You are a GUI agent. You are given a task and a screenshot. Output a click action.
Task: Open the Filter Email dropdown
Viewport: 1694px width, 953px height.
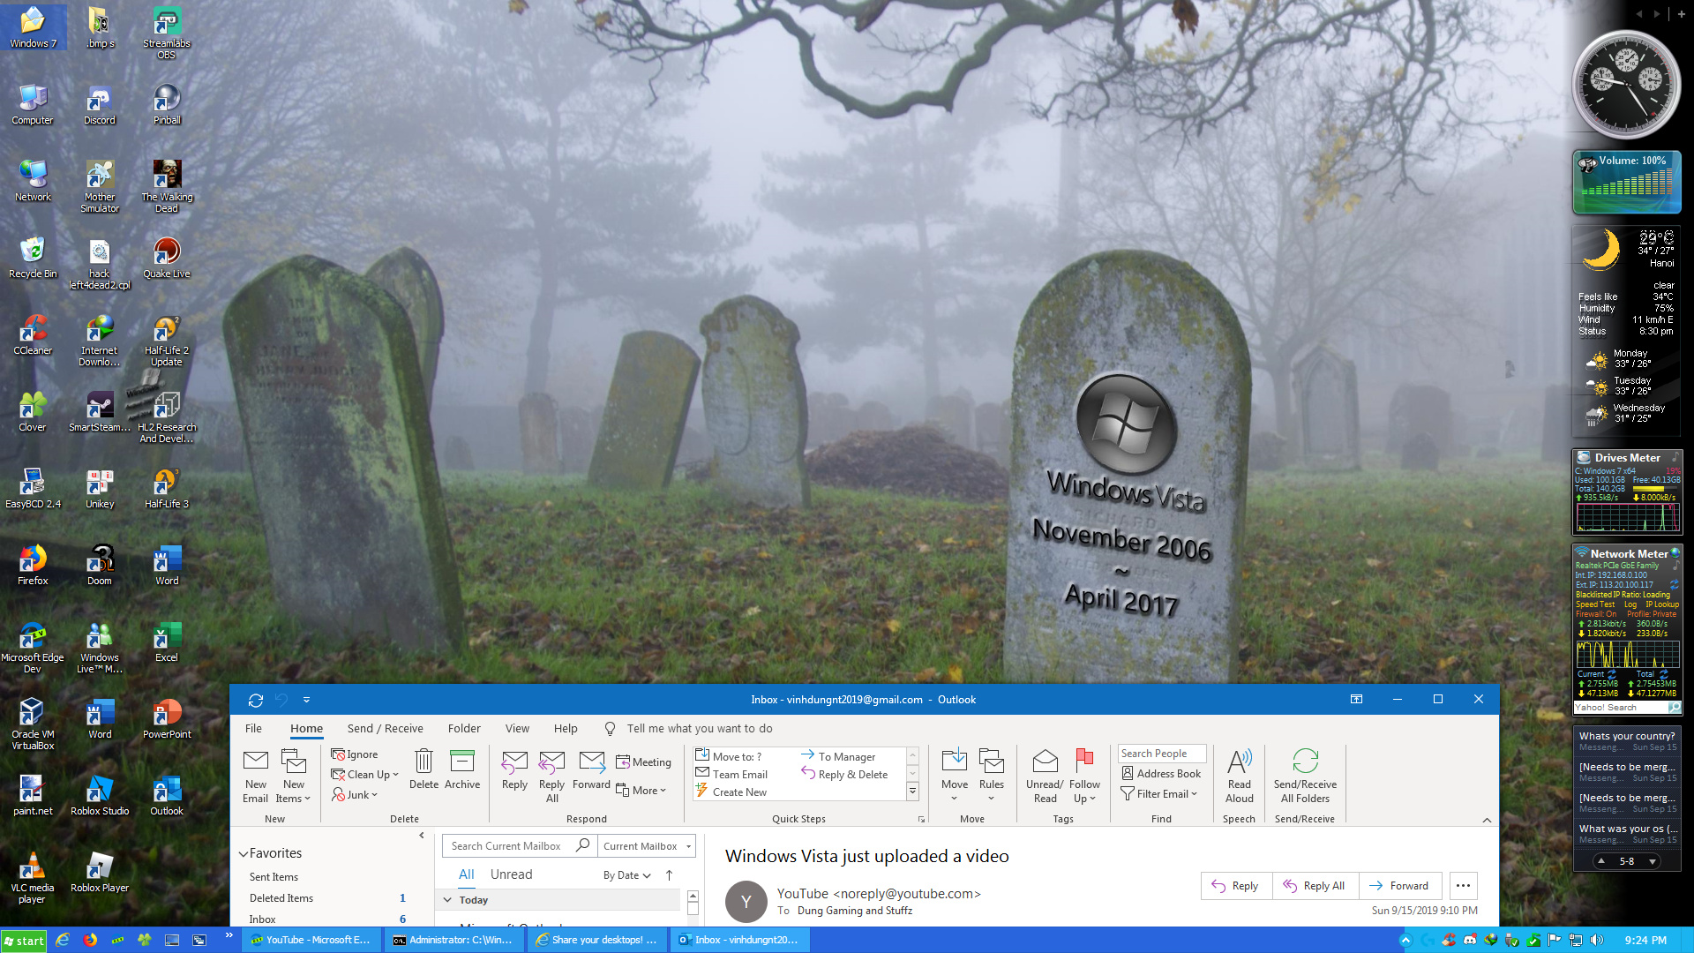[x=1159, y=794]
